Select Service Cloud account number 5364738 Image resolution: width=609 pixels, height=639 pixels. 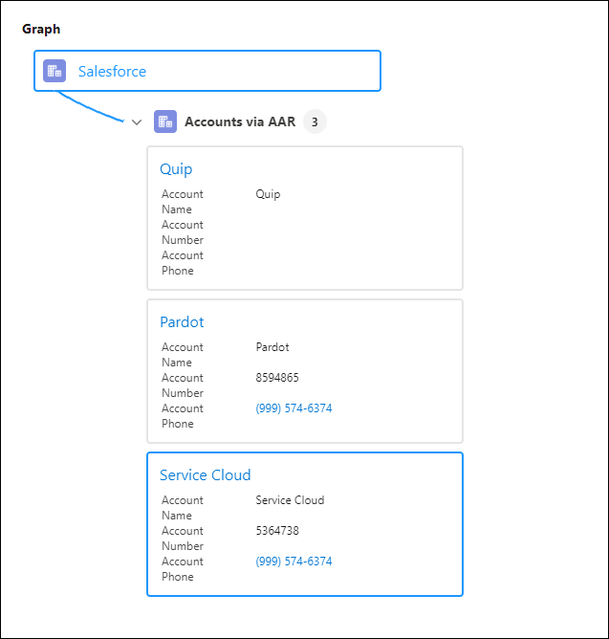[277, 531]
